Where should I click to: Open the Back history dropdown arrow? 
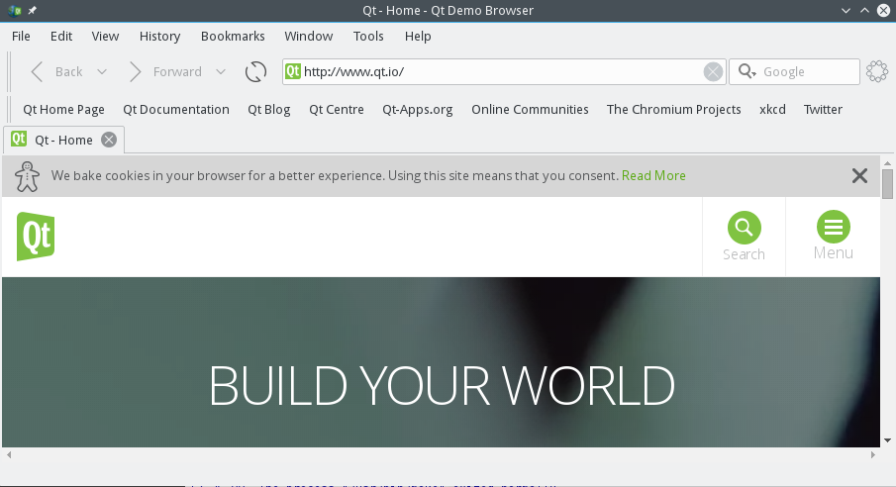point(102,72)
